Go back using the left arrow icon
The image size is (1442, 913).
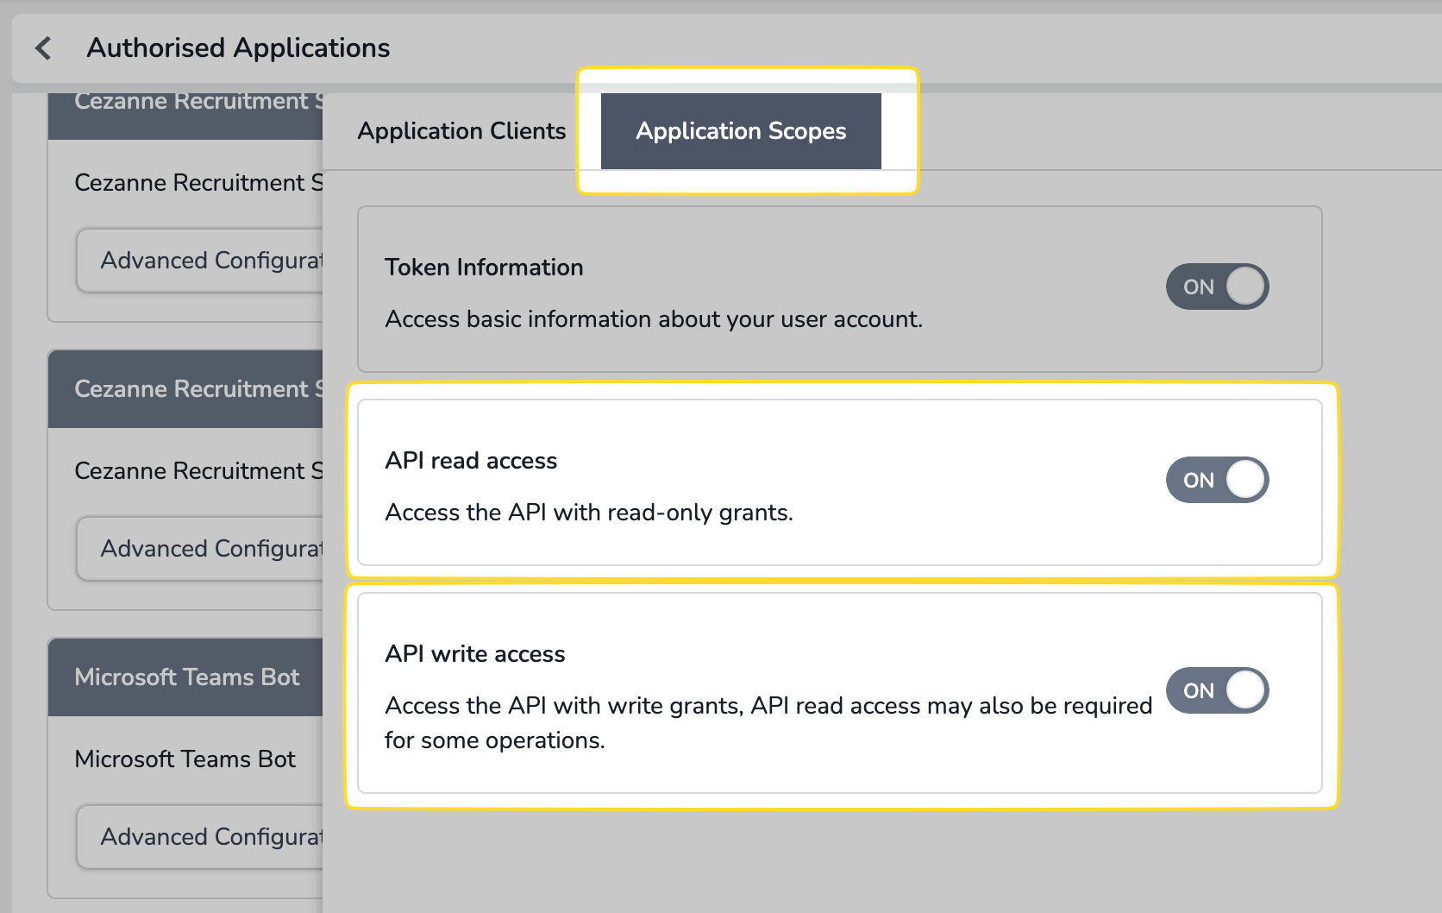(x=43, y=48)
